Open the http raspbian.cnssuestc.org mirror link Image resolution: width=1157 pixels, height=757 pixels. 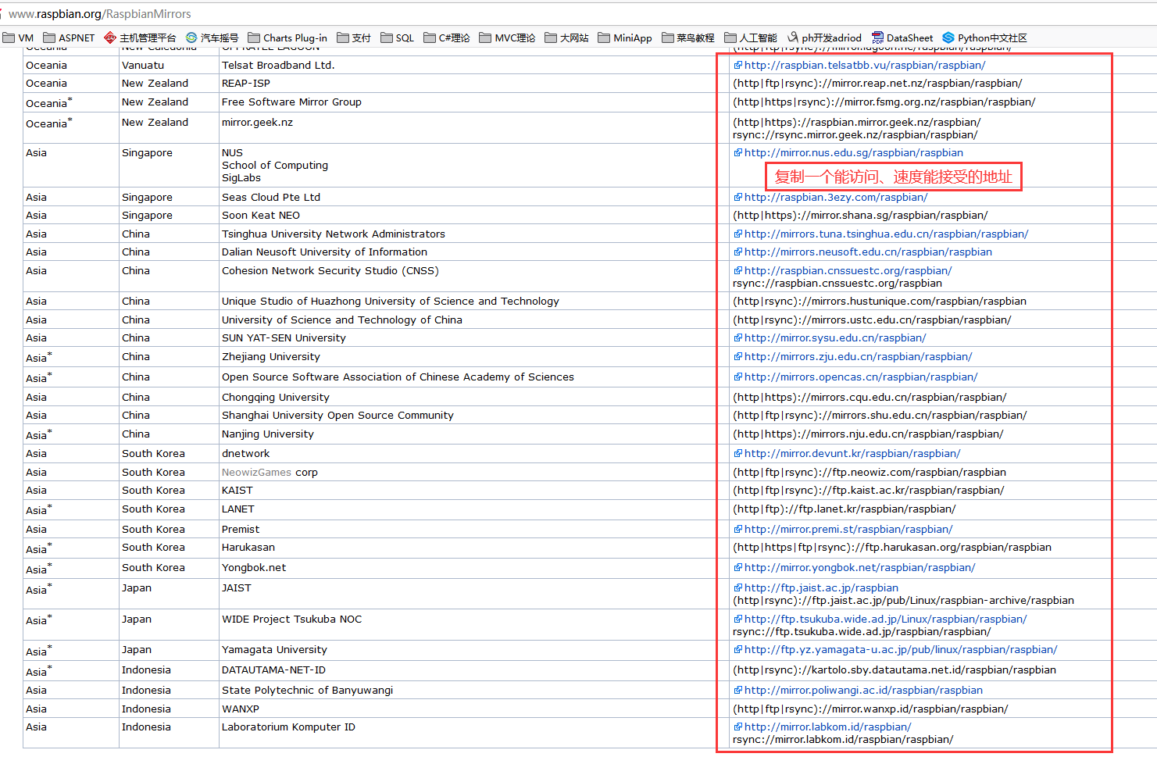[x=848, y=271]
